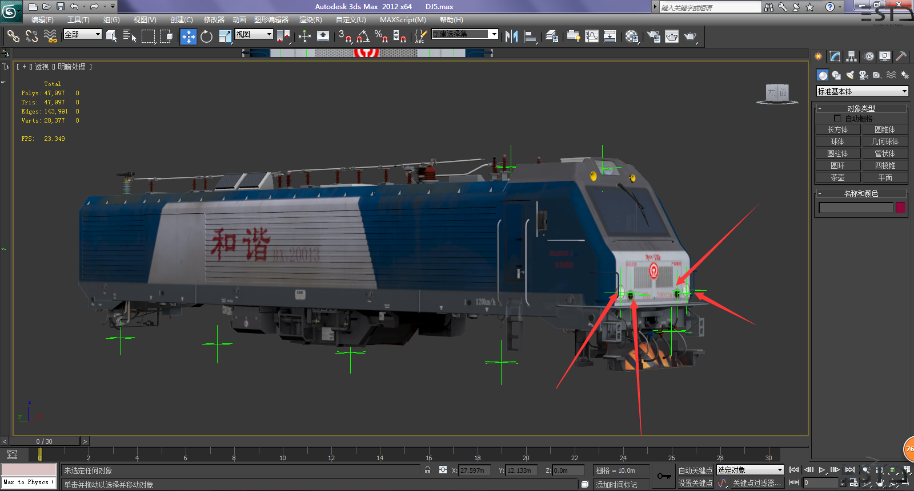The image size is (914, 491).
Task: Click the Use Pivot Point Center icon
Action: click(x=283, y=36)
